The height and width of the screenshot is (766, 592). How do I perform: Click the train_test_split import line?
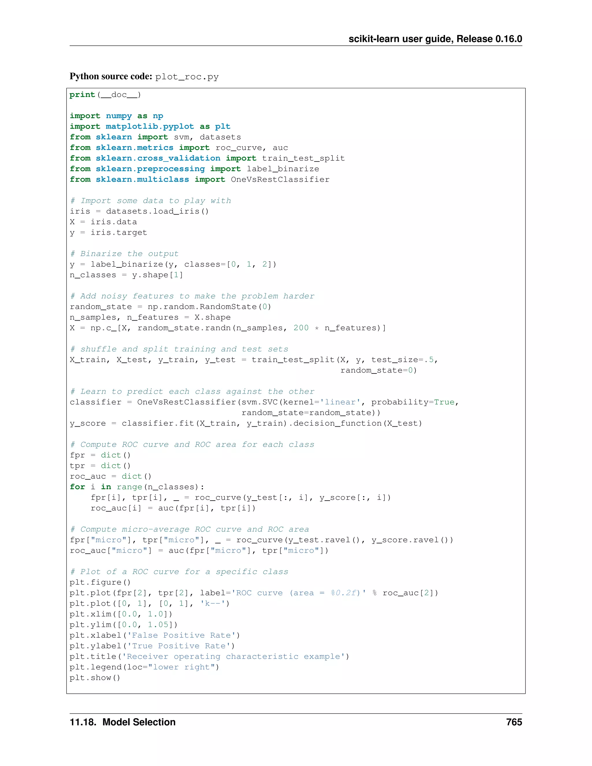(207, 158)
